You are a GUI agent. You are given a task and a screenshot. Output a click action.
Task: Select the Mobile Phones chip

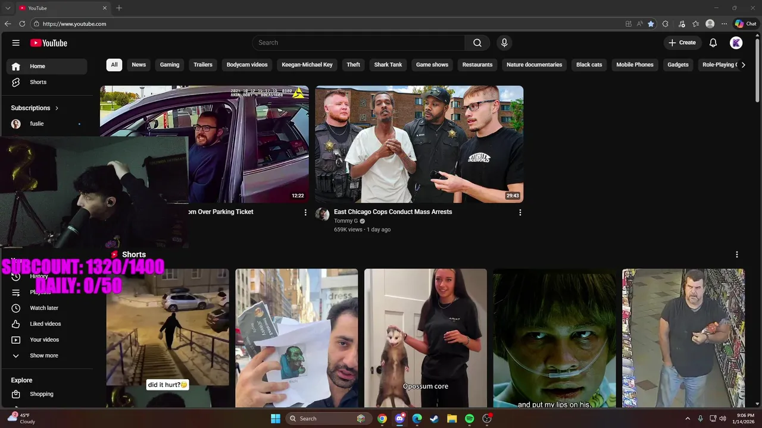click(635, 65)
